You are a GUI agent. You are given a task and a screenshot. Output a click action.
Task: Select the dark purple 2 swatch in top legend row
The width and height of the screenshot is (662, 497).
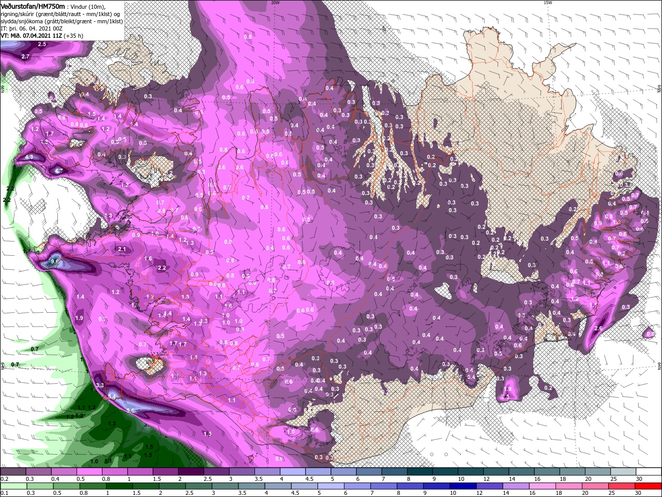point(191,472)
